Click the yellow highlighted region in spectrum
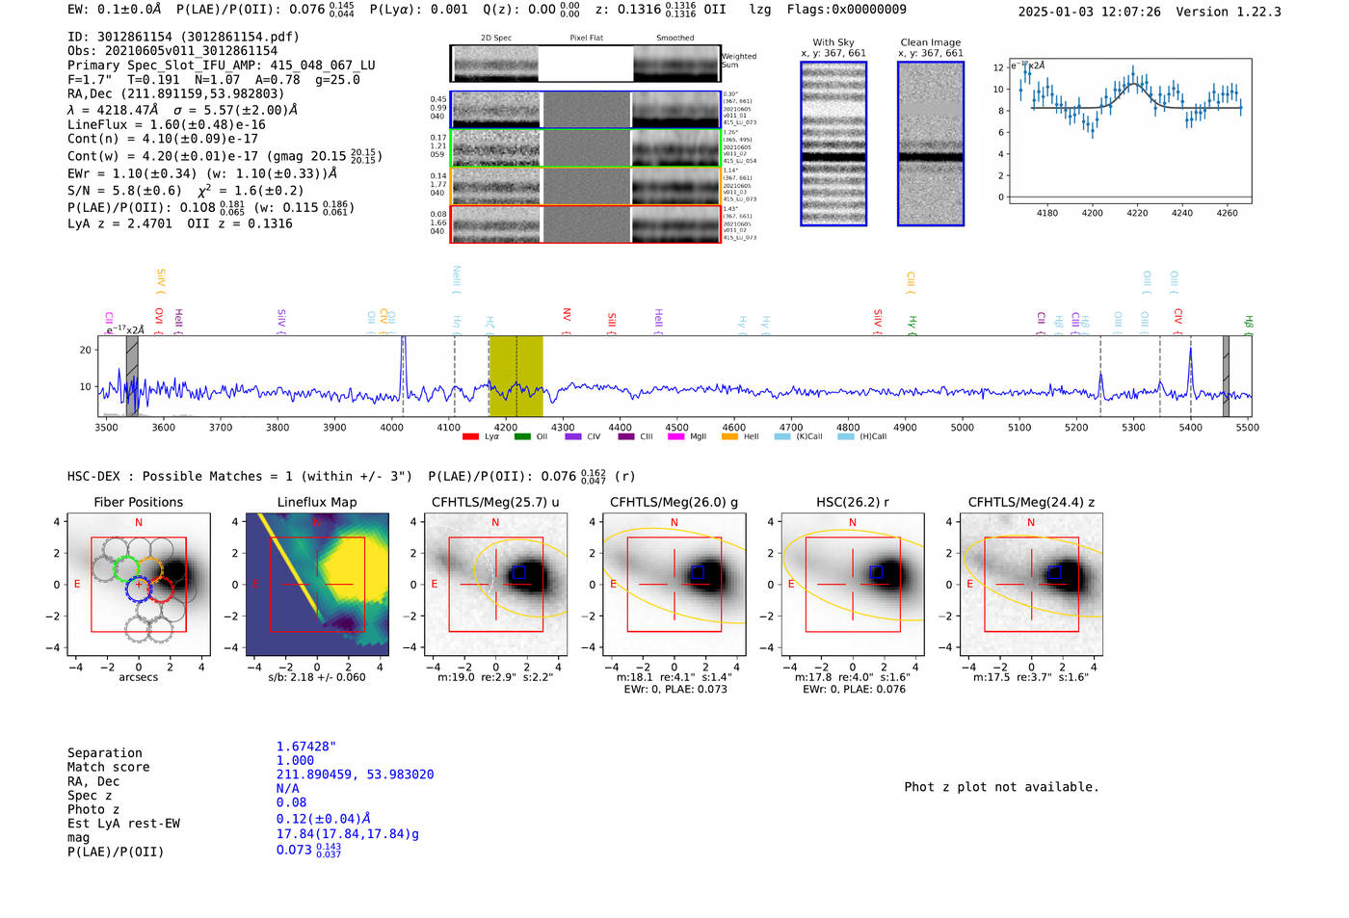 point(516,376)
